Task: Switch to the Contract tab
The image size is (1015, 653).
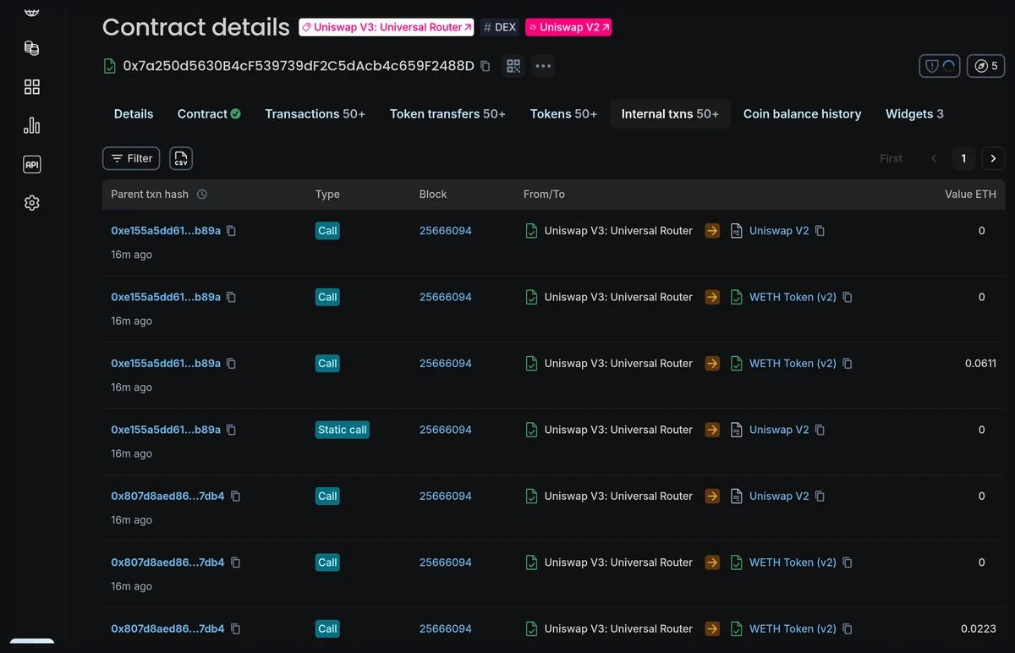Action: pos(209,114)
